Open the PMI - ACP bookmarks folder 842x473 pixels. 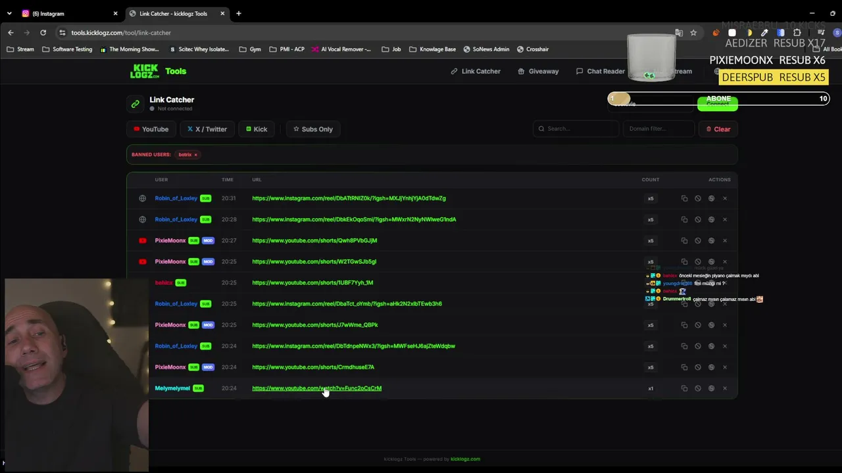[286, 49]
